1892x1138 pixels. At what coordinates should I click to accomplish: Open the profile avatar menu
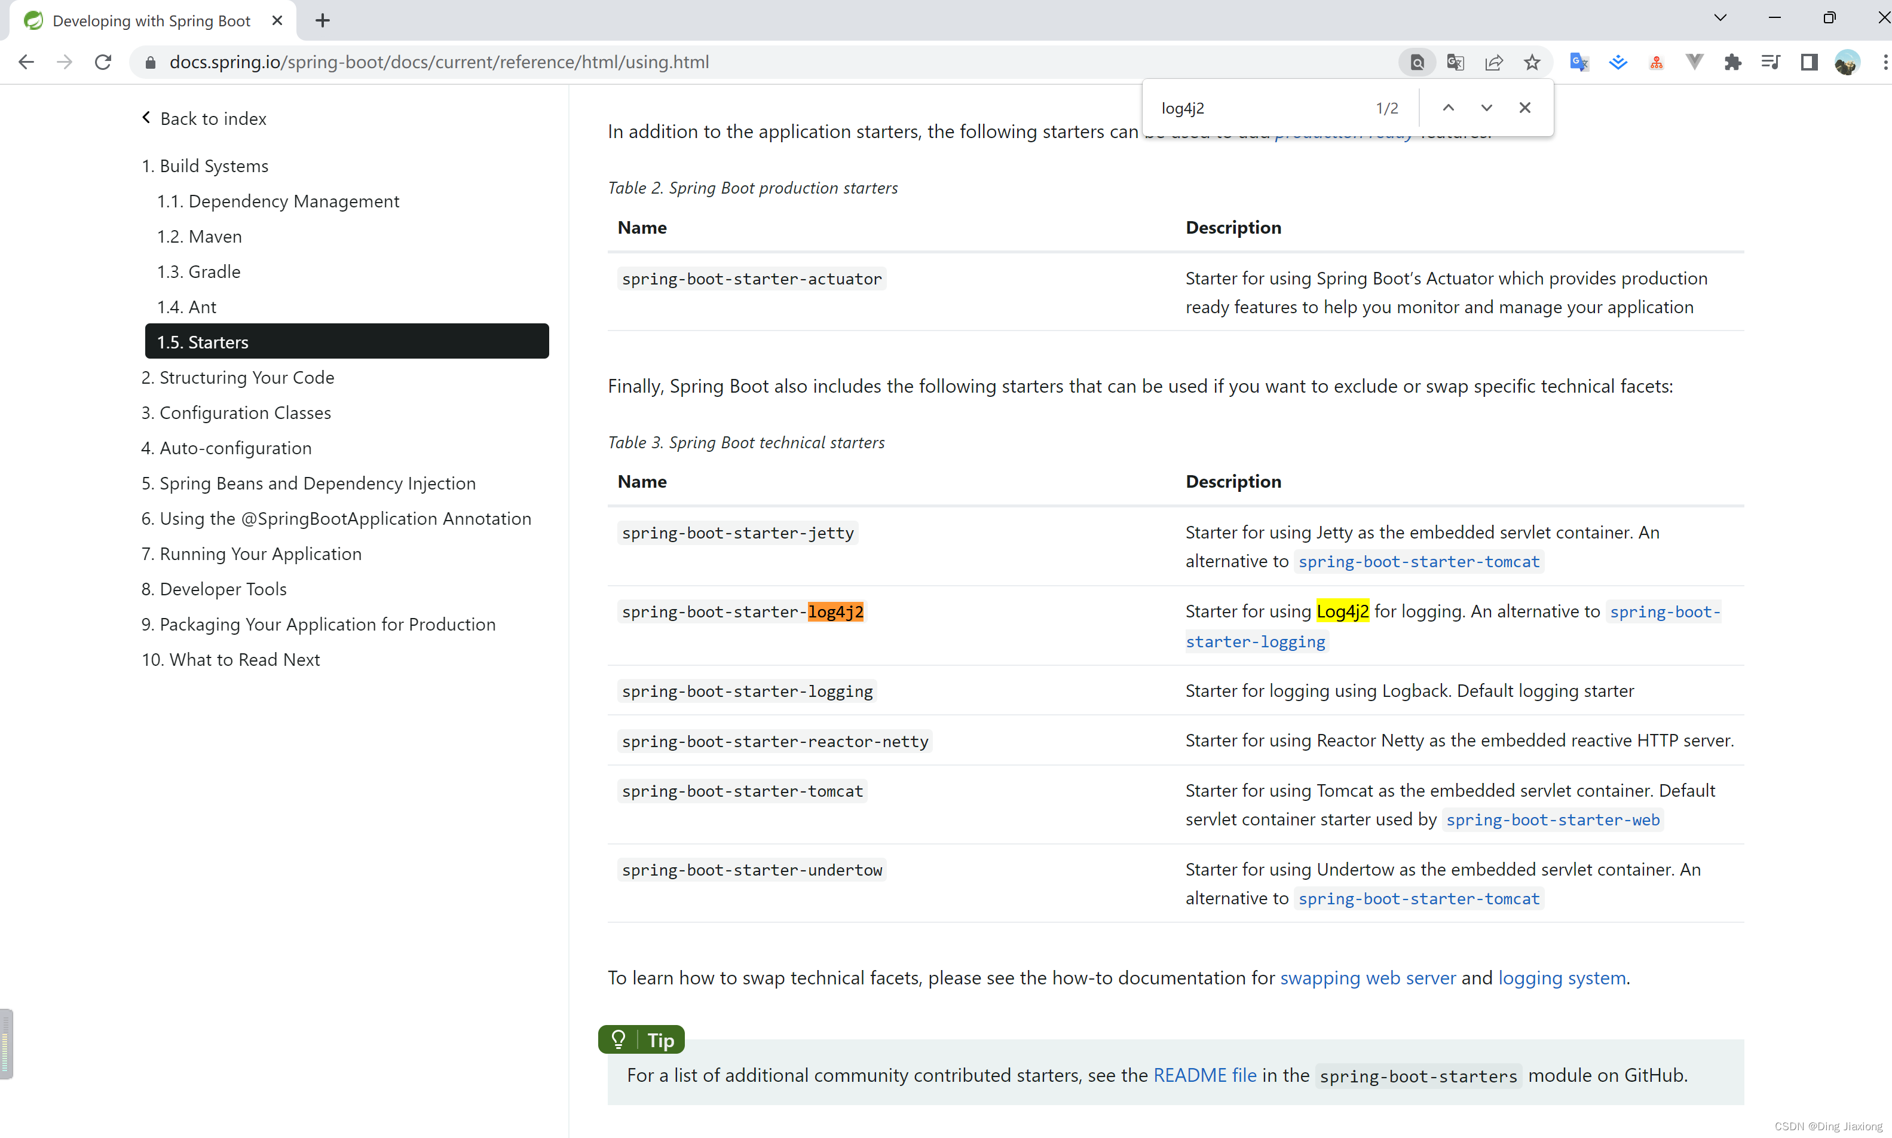[1848, 62]
